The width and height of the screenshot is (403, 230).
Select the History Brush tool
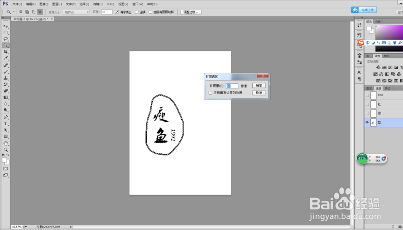click(6, 85)
